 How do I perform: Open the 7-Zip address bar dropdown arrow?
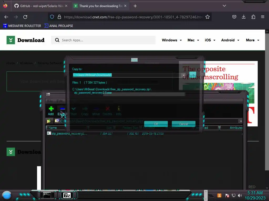tap(241, 121)
